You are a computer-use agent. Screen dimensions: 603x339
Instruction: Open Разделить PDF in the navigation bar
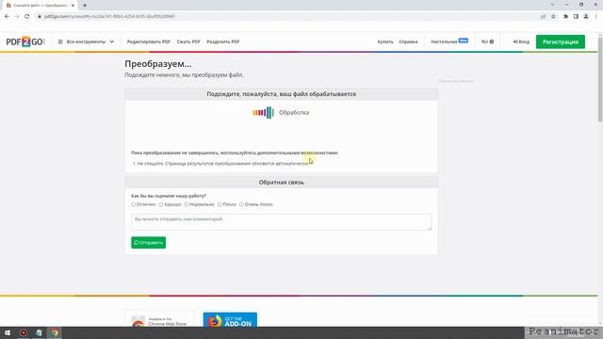coord(223,41)
